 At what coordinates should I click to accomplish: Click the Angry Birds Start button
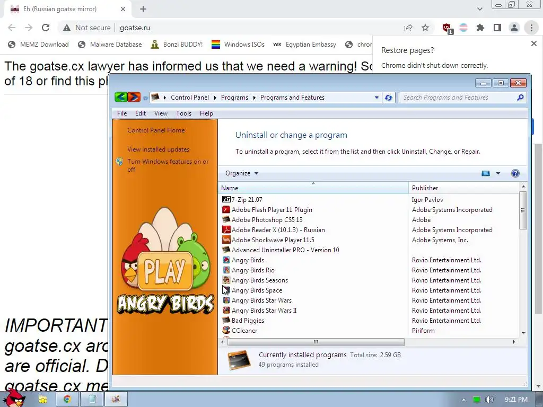point(14,398)
